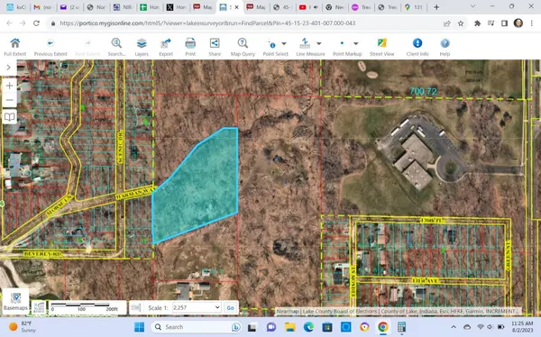Click the browser address bar URL

point(207,23)
